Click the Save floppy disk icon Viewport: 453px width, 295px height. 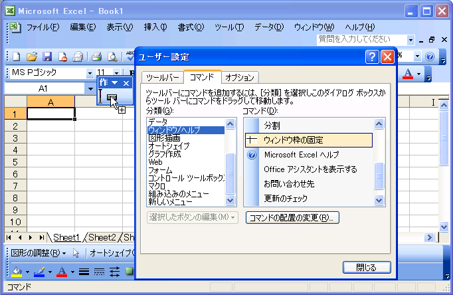coord(47,56)
